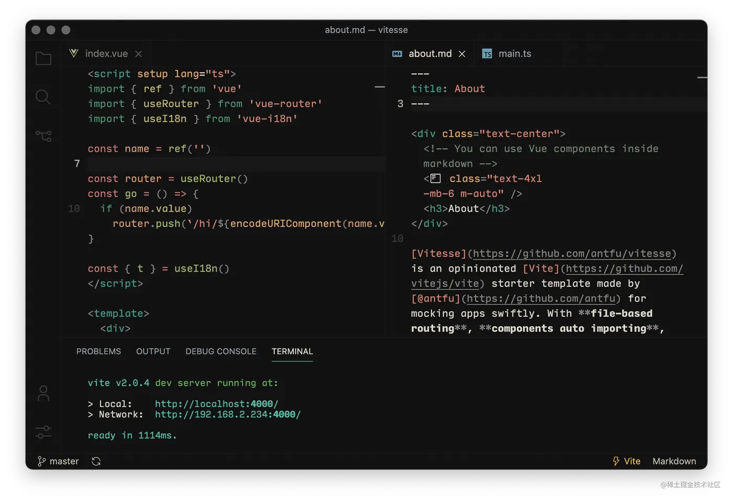Close the about.md tab
The height and width of the screenshot is (501, 733).
coord(462,54)
